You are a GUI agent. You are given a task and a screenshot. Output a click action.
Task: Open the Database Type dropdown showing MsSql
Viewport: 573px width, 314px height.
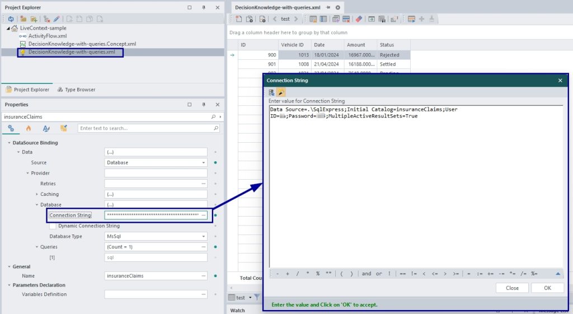pos(204,237)
